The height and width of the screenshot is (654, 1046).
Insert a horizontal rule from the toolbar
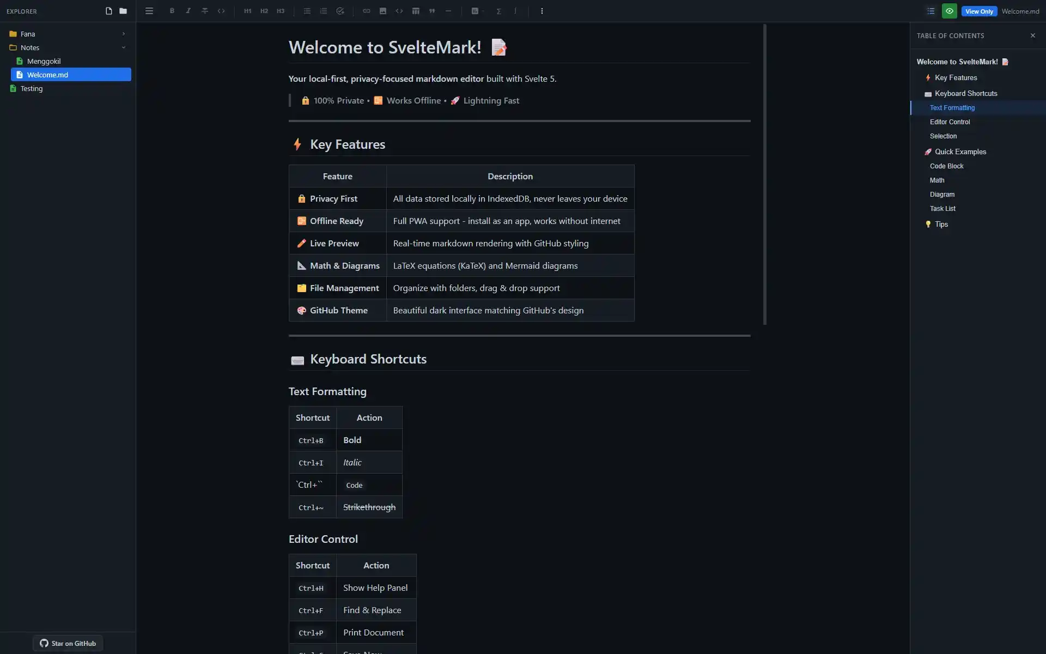click(448, 11)
